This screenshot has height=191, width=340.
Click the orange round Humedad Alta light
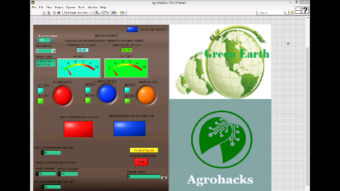click(x=147, y=95)
